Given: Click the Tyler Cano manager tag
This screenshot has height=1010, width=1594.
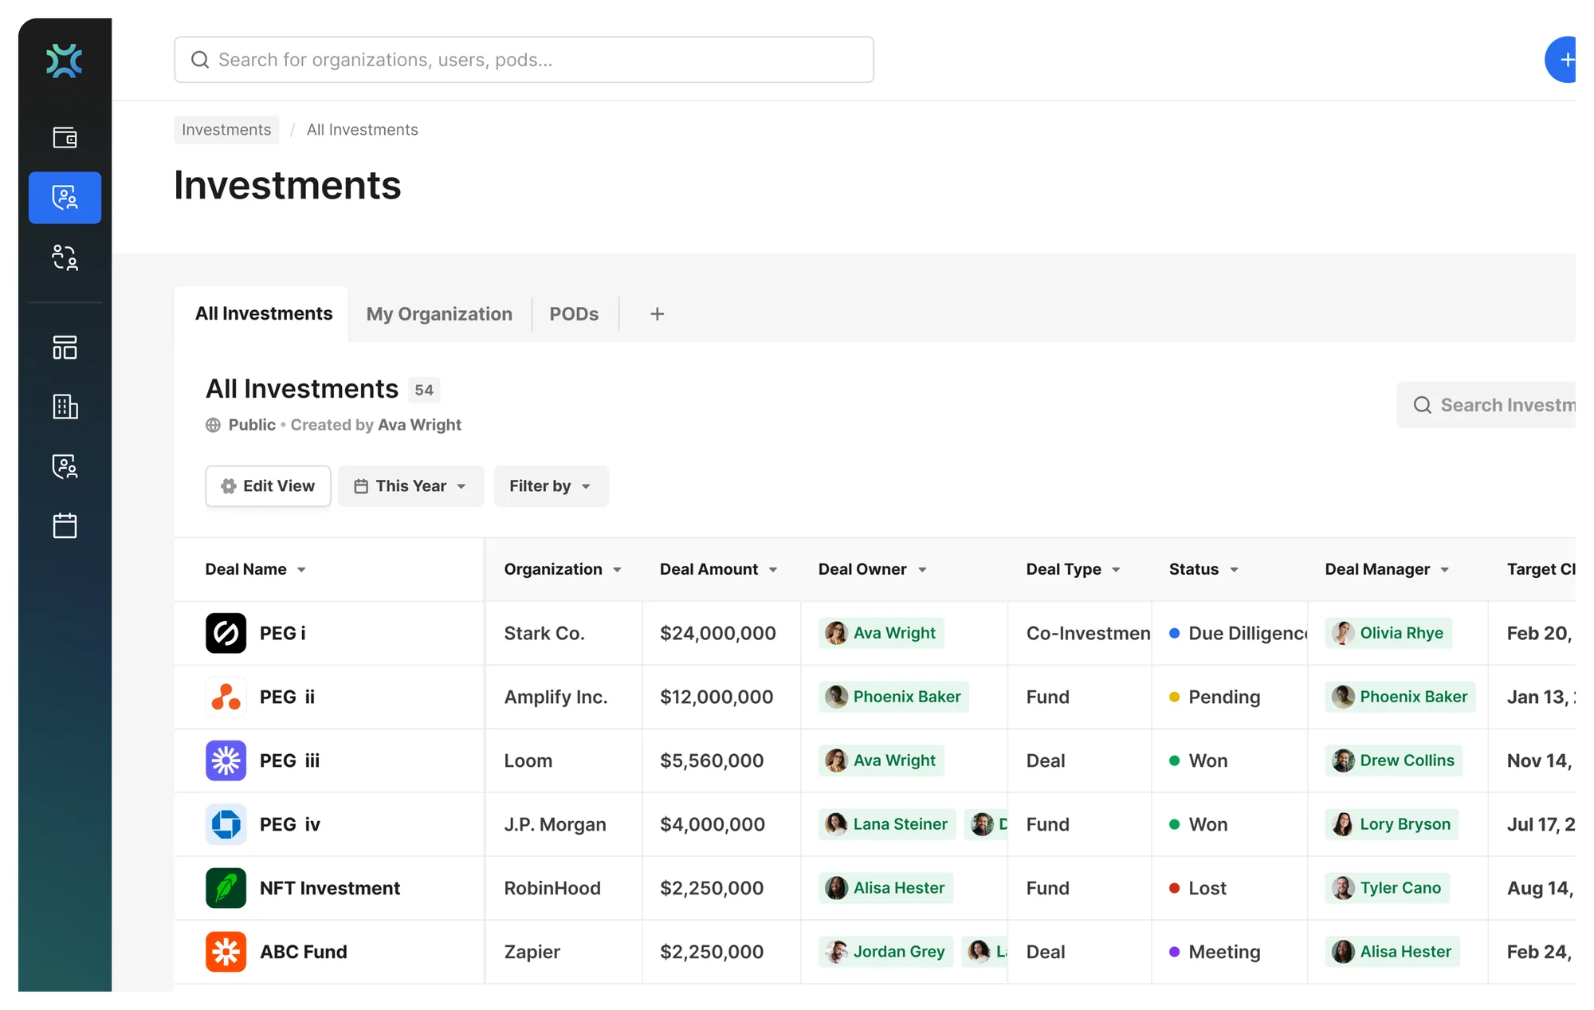Looking at the screenshot, I should coord(1387,888).
